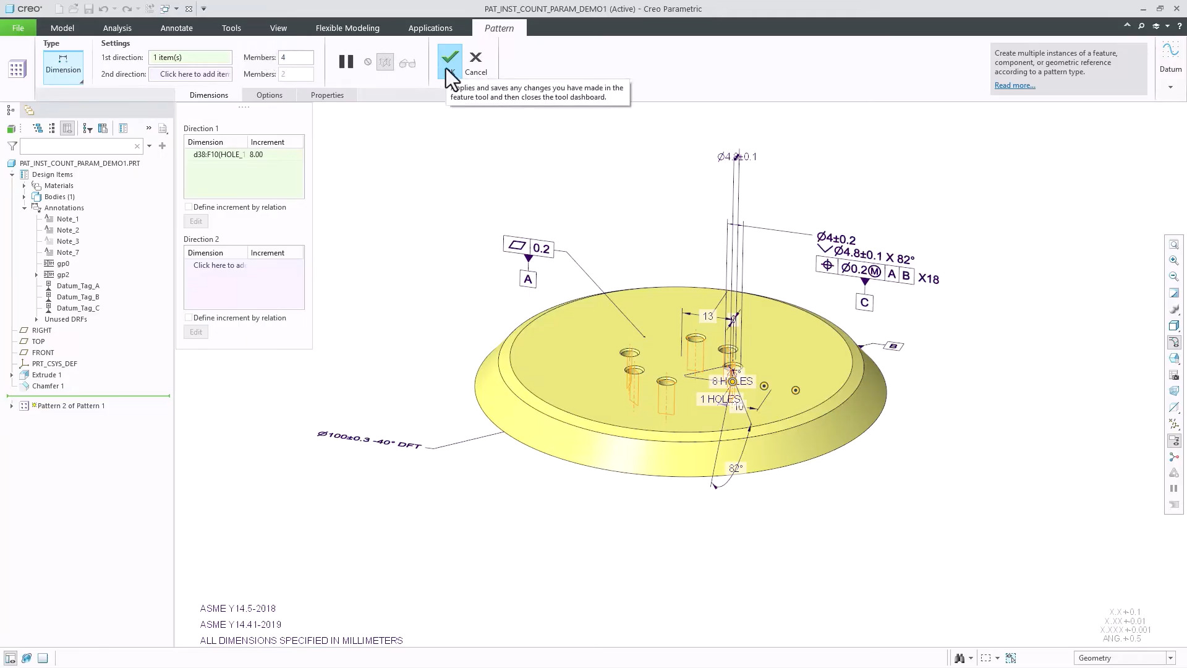Toggle the perspective view cube icon
The image size is (1187, 668).
(x=1173, y=391)
